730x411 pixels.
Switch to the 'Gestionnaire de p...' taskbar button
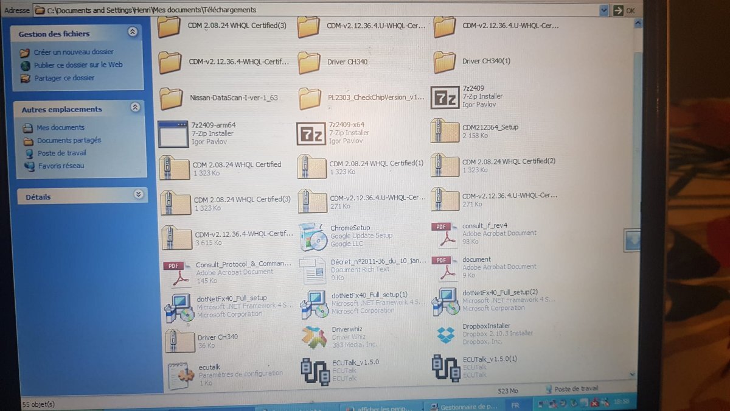pos(464,406)
